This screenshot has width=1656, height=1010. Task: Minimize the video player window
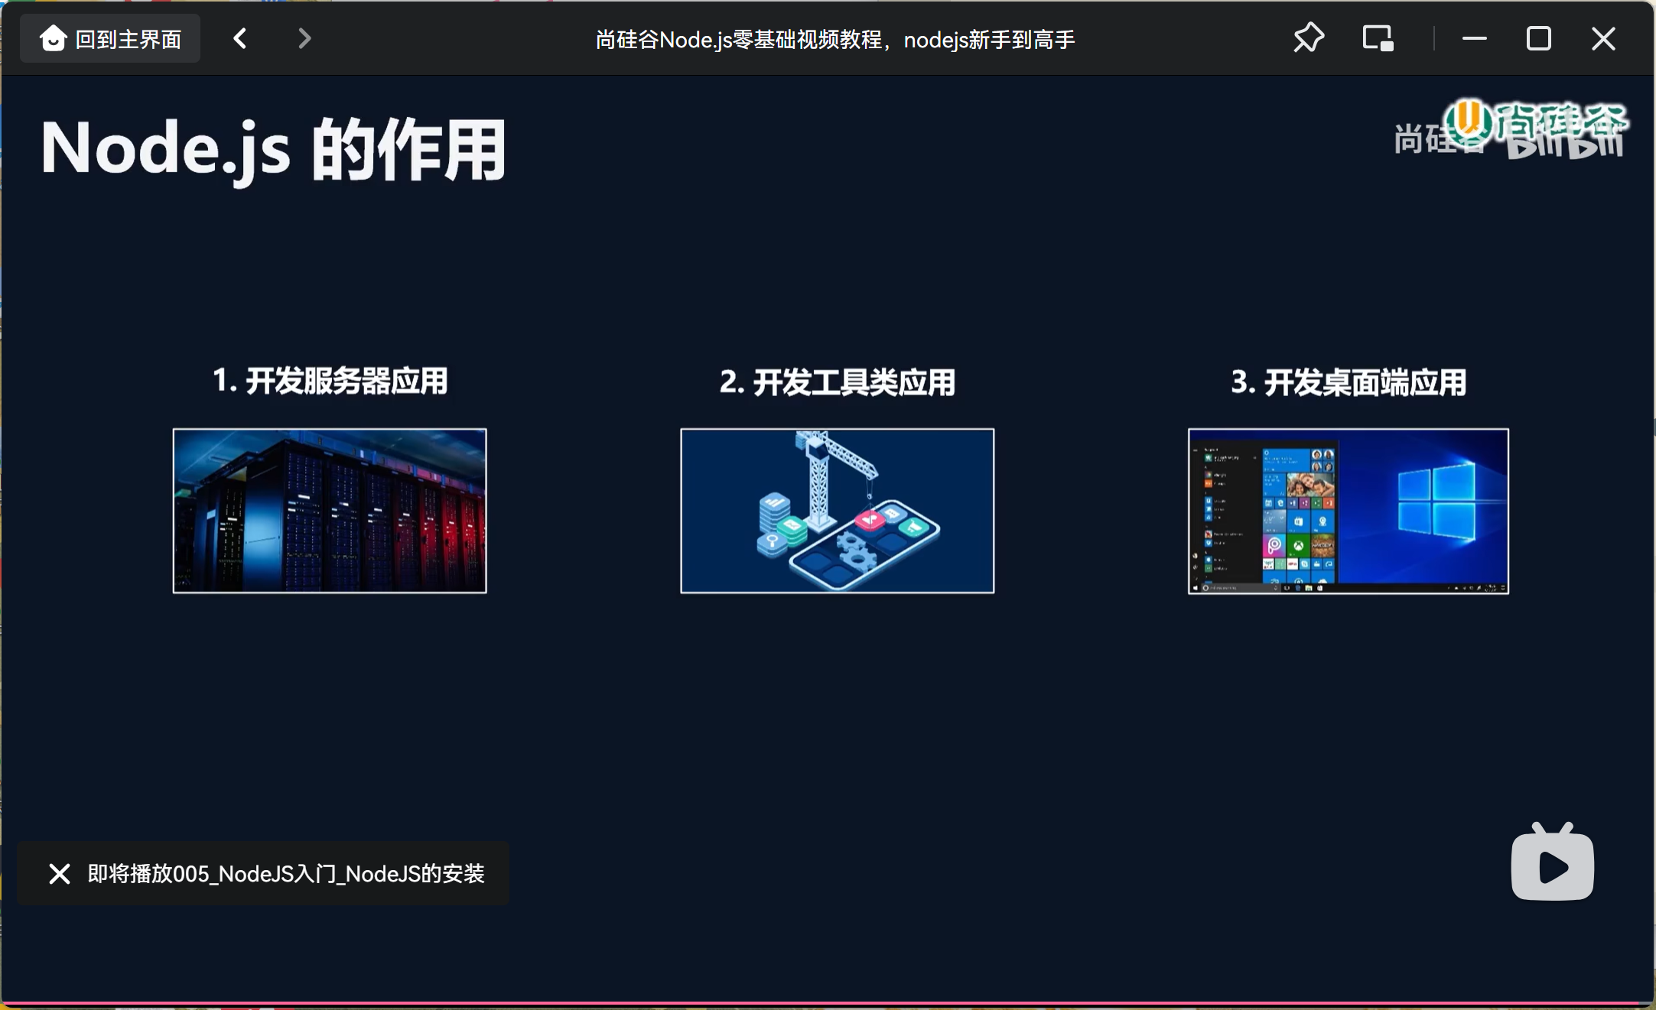tap(1474, 38)
